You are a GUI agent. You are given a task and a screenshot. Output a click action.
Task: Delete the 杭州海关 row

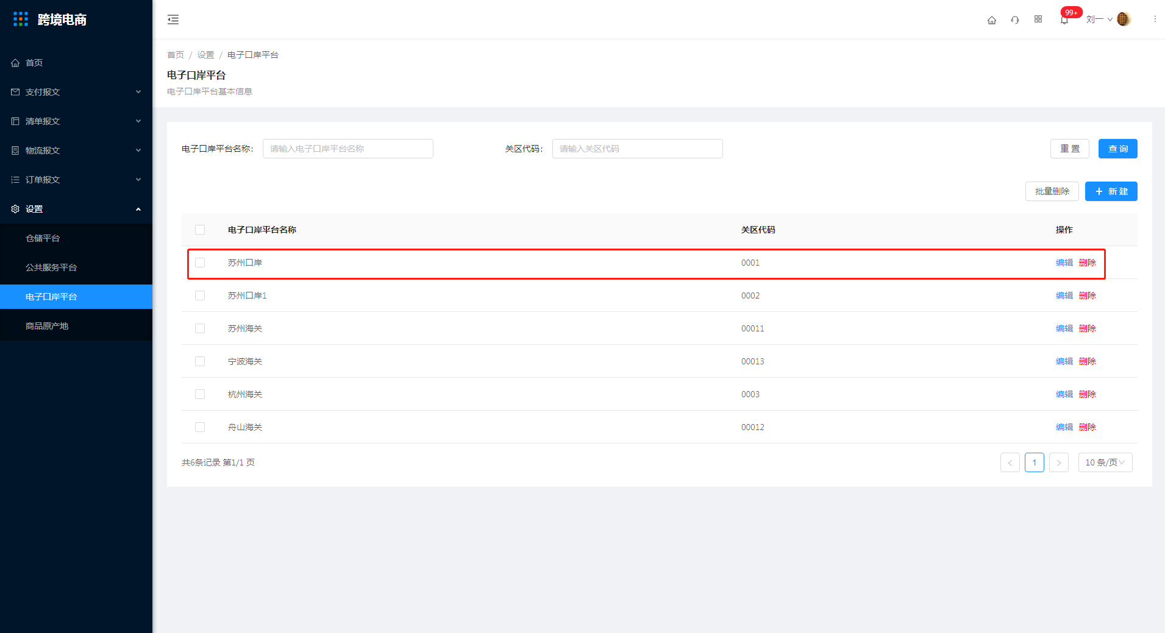pos(1088,394)
